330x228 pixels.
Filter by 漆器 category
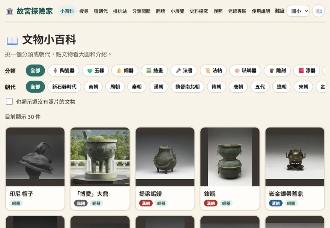(307, 70)
